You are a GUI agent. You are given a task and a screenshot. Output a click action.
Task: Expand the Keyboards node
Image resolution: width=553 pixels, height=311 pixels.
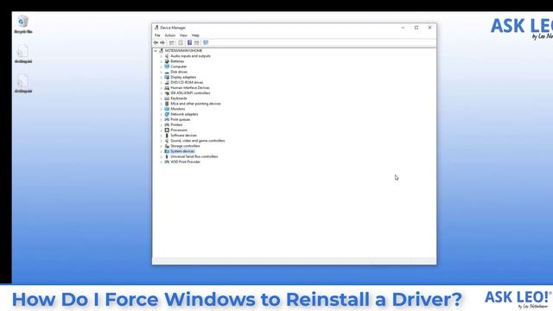click(x=162, y=98)
